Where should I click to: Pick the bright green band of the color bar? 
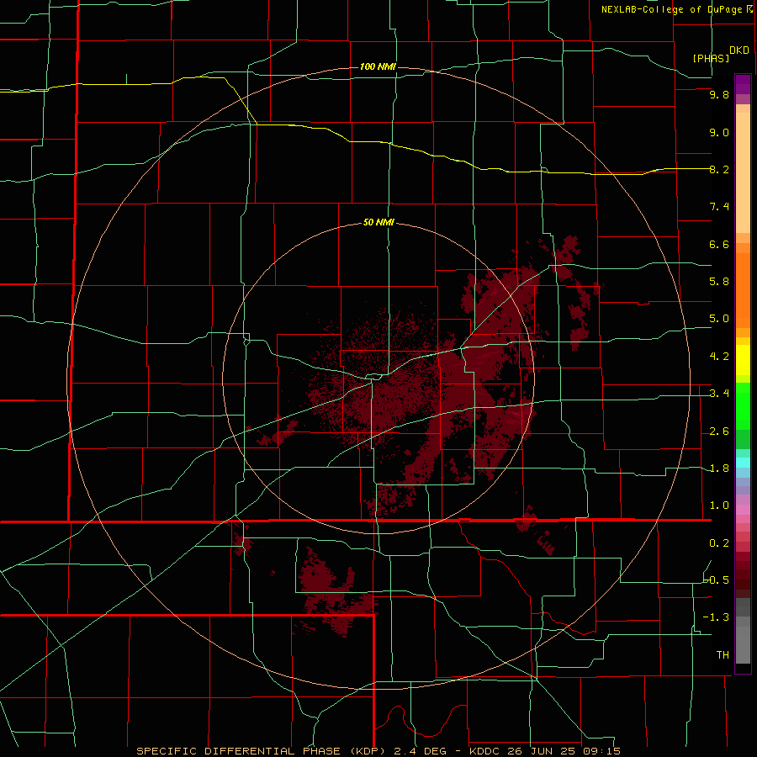(743, 406)
